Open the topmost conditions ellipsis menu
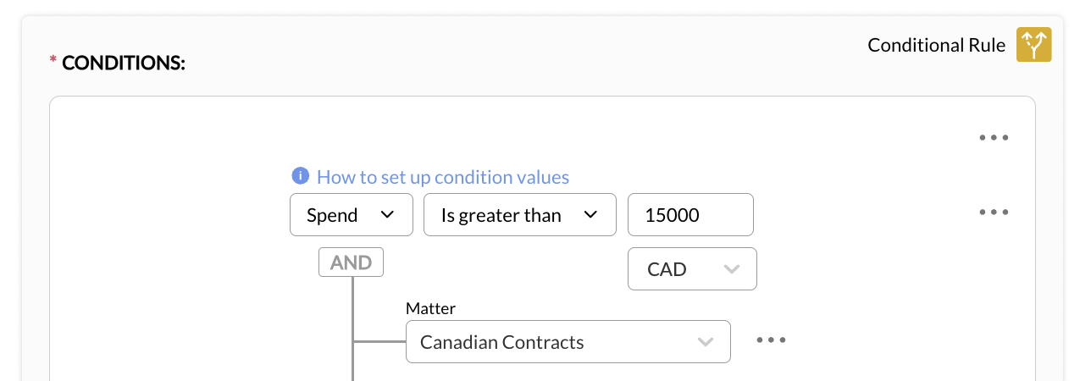This screenshot has width=1091, height=381. pos(994,137)
